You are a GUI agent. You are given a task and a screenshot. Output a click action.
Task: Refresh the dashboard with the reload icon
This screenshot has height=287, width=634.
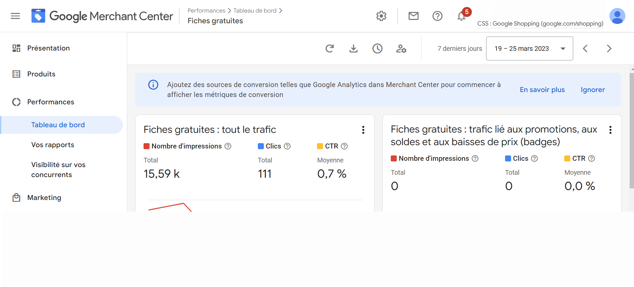click(x=330, y=48)
